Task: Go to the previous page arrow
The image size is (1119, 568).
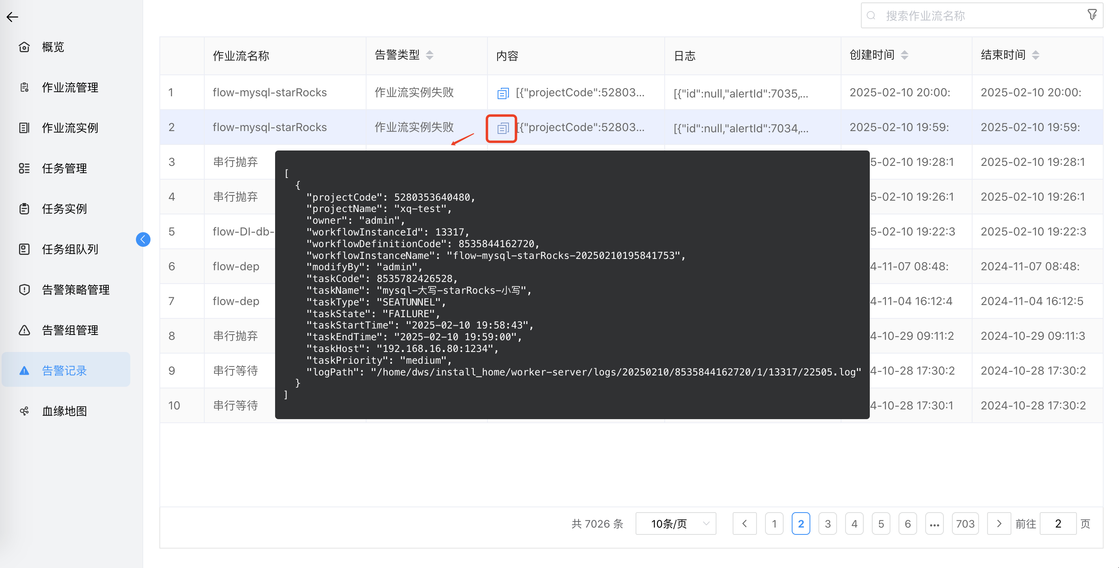Action: (x=744, y=524)
